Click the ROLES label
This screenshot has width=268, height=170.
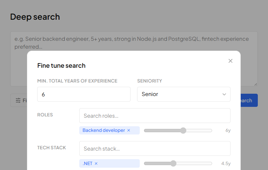(x=45, y=115)
